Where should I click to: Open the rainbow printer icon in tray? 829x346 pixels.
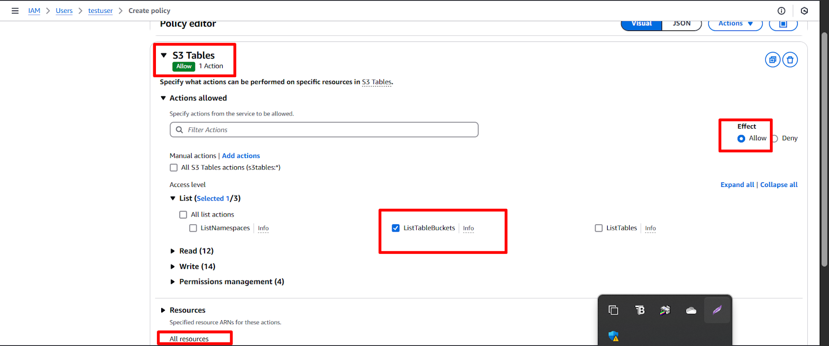pos(665,310)
